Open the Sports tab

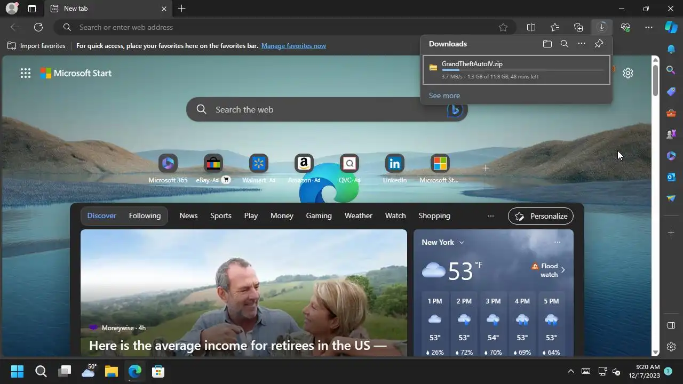pyautogui.click(x=221, y=215)
